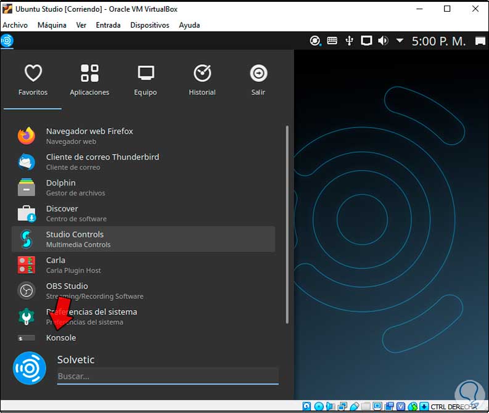Viewport: 489px width, 413px height.
Task: Open the Máquina menu
Action: pos(52,25)
